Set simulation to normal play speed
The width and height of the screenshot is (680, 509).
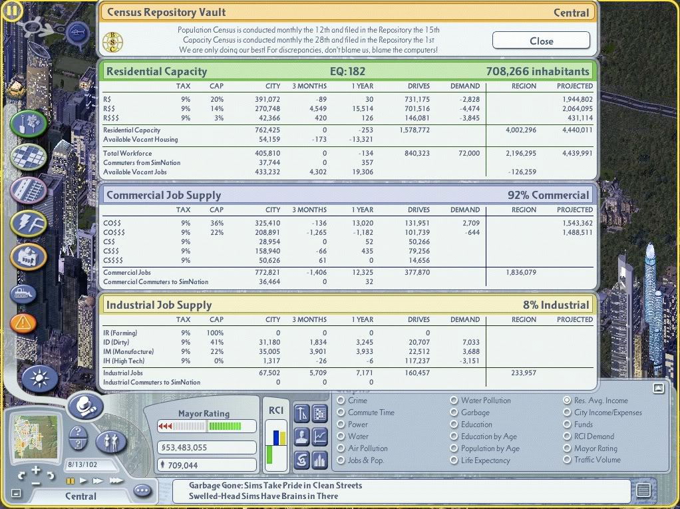tap(83, 481)
